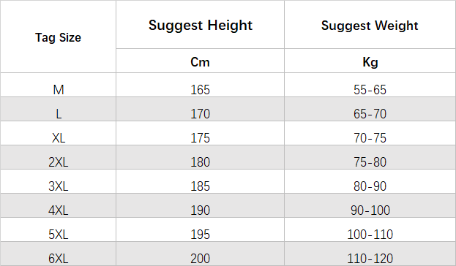
Task: Select the 110-120 weight cell
Action: [x=370, y=254]
